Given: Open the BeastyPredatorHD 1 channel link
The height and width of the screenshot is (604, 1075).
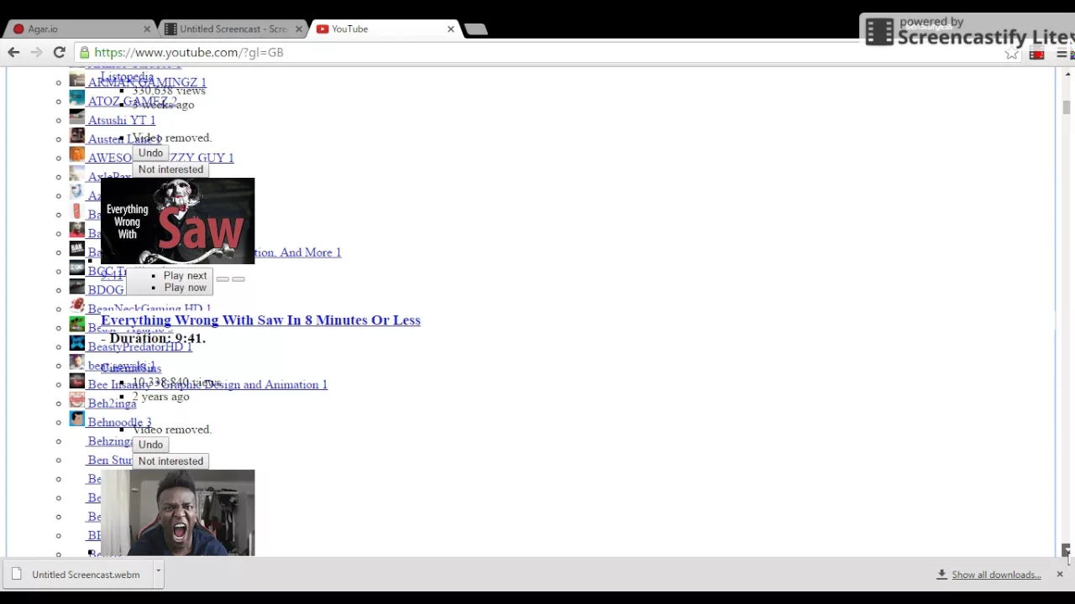Looking at the screenshot, I should (x=139, y=346).
